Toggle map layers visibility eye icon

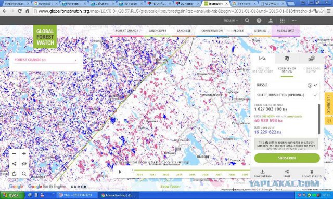(24, 164)
